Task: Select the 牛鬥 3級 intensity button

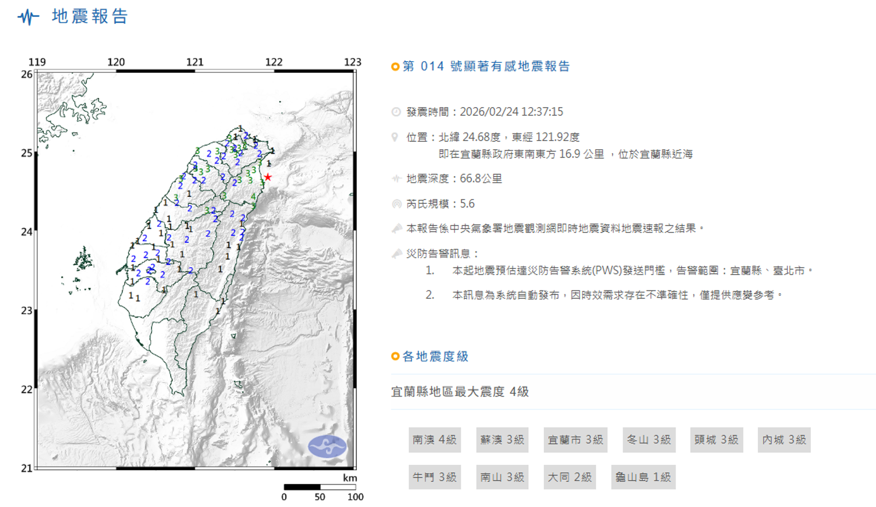Action: (434, 477)
